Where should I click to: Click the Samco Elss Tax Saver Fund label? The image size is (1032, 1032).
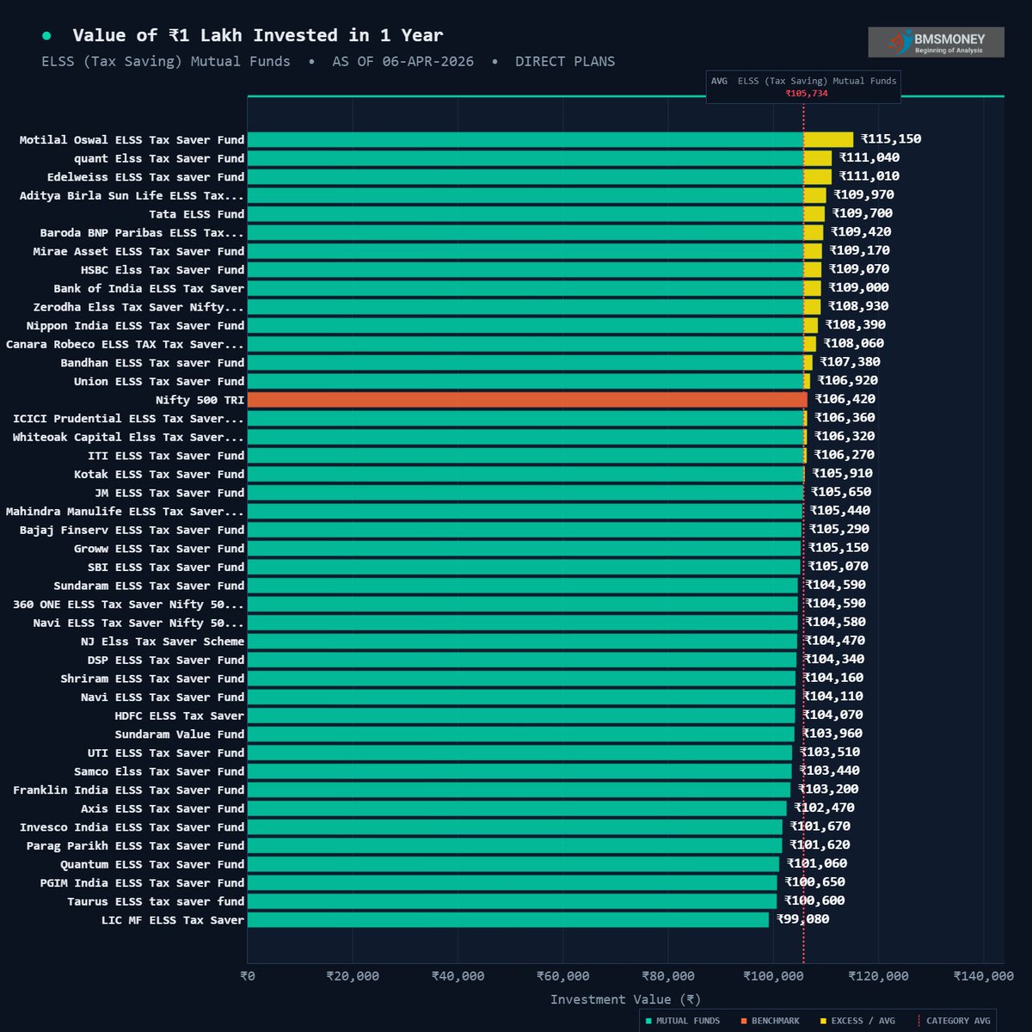[159, 771]
